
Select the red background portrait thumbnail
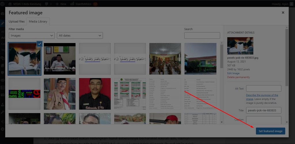(x=95, y=94)
